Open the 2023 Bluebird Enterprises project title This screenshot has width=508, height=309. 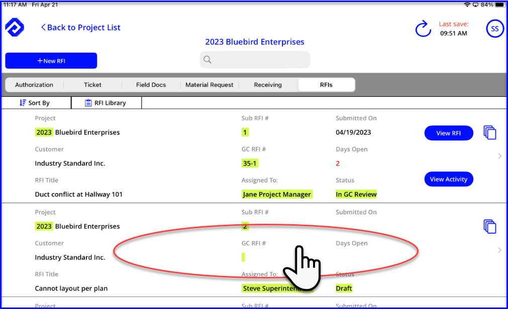coord(255,42)
